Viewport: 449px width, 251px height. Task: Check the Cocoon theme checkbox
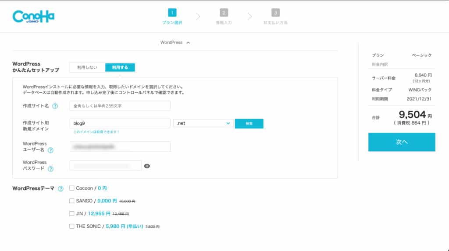point(71,188)
